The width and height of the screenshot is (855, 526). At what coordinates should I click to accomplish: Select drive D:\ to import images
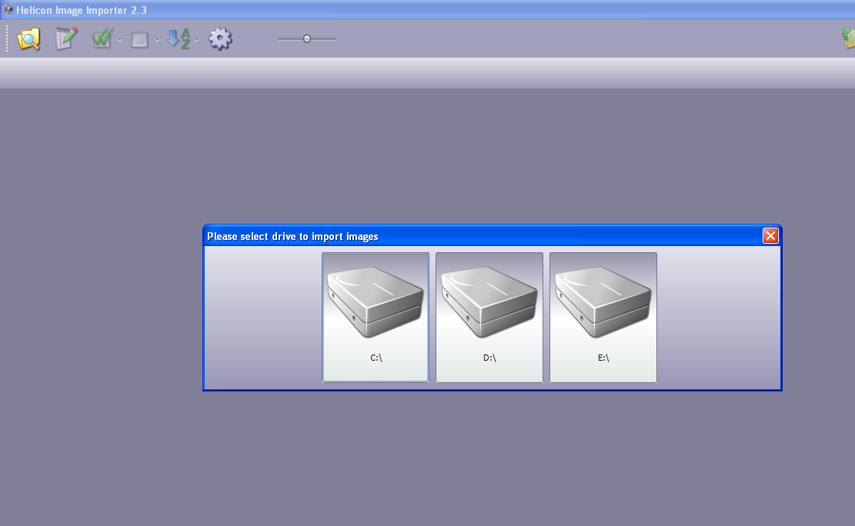point(489,318)
